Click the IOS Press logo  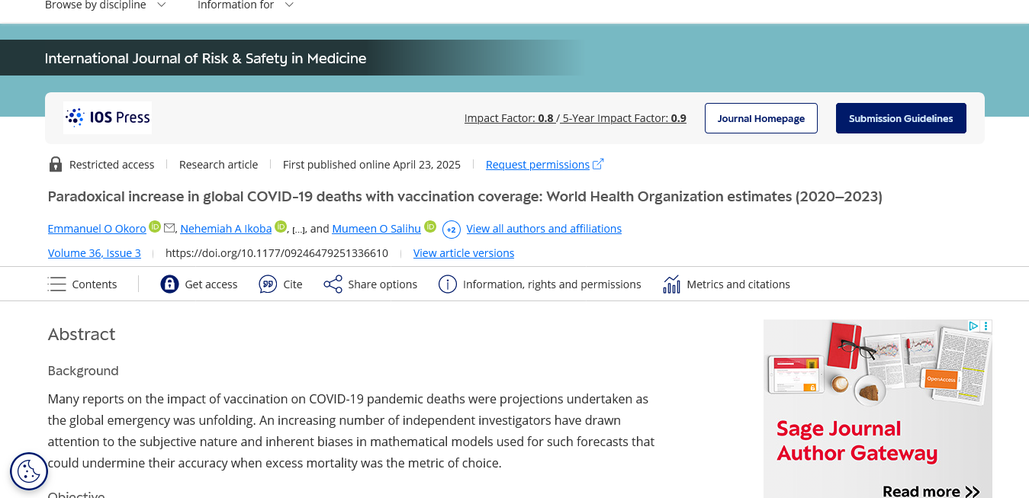(108, 117)
